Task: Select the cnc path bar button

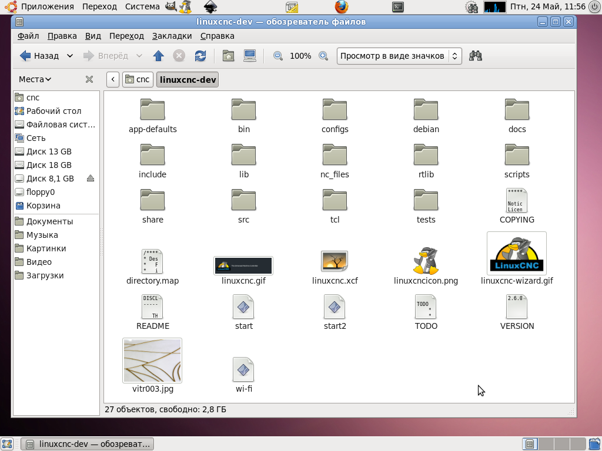Action: [x=138, y=79]
